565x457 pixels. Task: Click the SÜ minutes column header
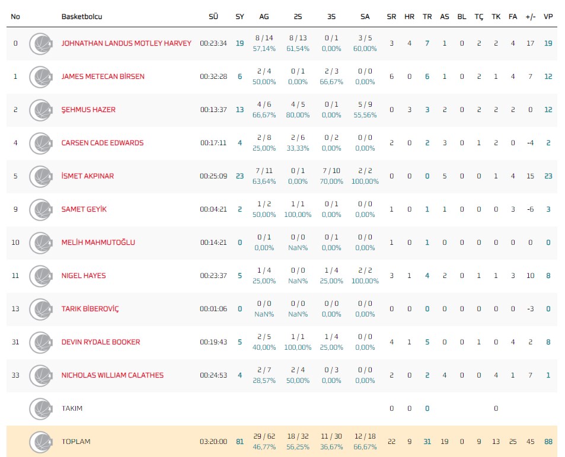coord(213,17)
